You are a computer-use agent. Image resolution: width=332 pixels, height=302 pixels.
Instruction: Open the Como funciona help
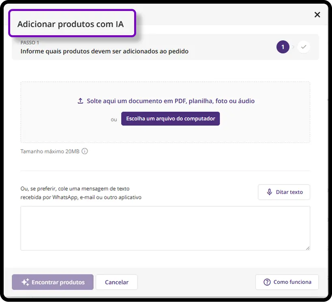287,282
